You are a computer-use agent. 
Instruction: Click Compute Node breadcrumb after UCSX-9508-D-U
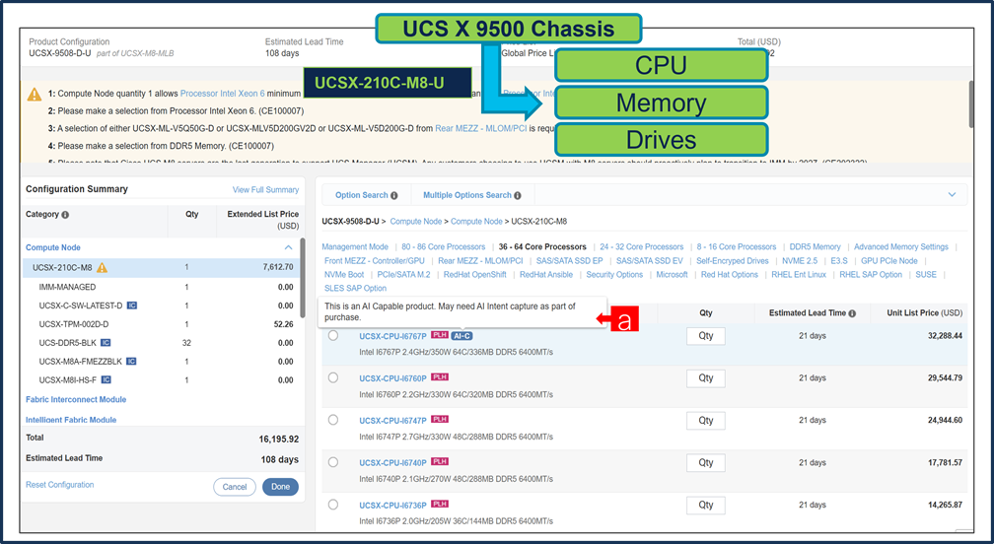pos(416,222)
